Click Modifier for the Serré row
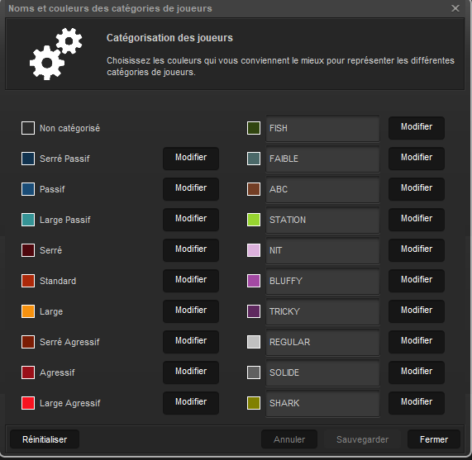 click(191, 250)
